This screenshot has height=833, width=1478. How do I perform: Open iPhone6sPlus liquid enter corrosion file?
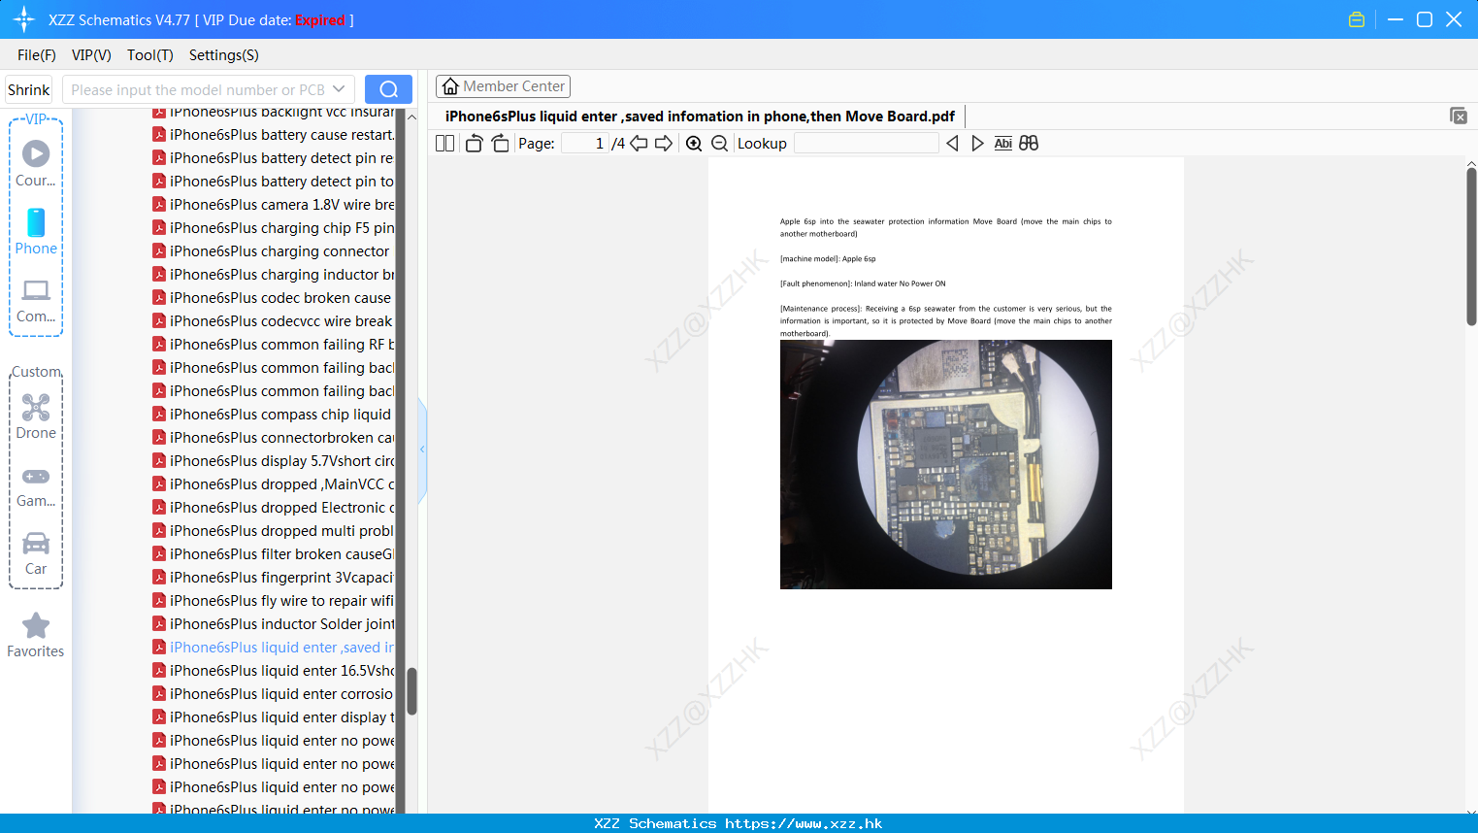[x=274, y=694]
